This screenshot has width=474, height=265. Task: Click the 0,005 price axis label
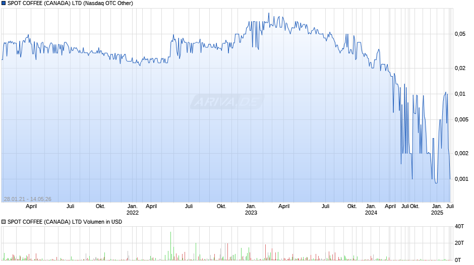point(461,119)
